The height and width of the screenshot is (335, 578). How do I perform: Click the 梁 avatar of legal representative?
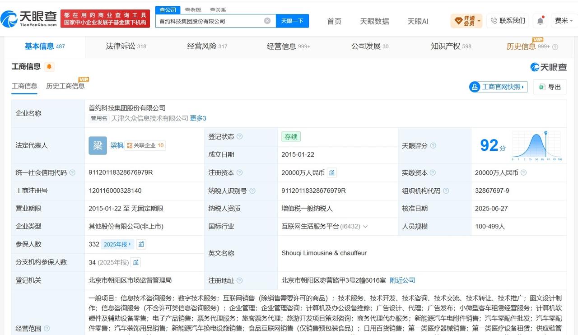tap(98, 145)
